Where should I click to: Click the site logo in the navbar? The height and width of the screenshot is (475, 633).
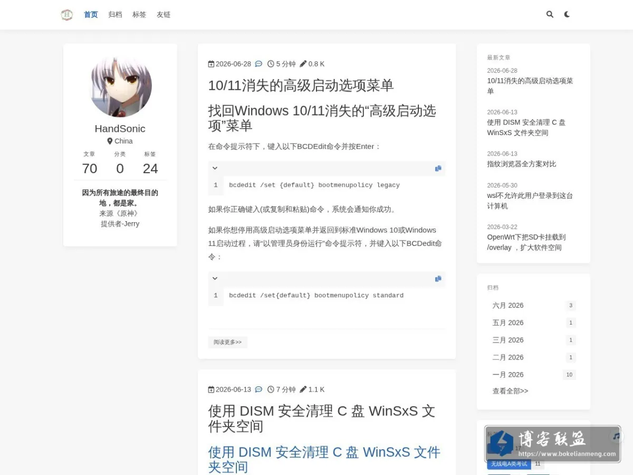66,15
